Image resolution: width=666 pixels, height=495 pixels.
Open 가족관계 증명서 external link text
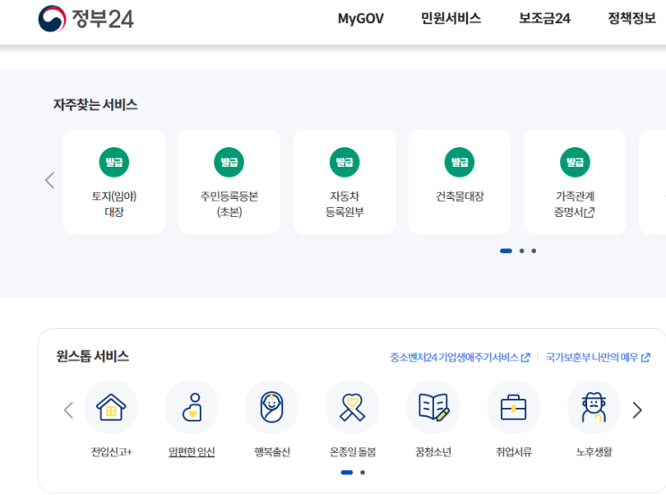coord(575,204)
